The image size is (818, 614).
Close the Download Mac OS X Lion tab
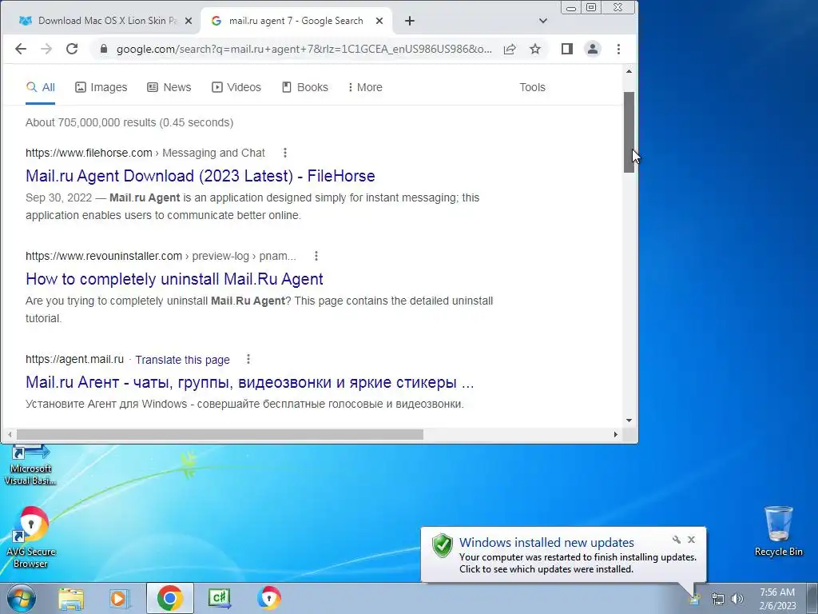click(x=189, y=21)
